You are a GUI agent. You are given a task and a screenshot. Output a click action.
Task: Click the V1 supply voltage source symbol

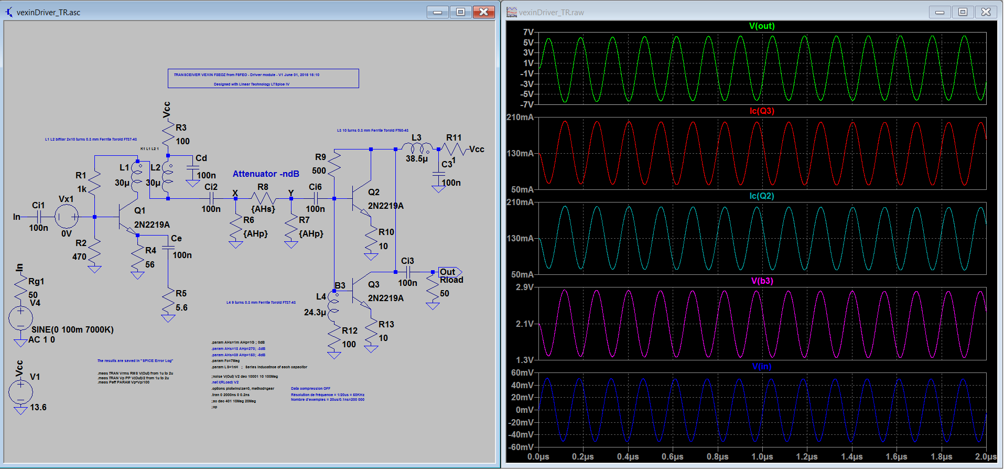pos(20,392)
